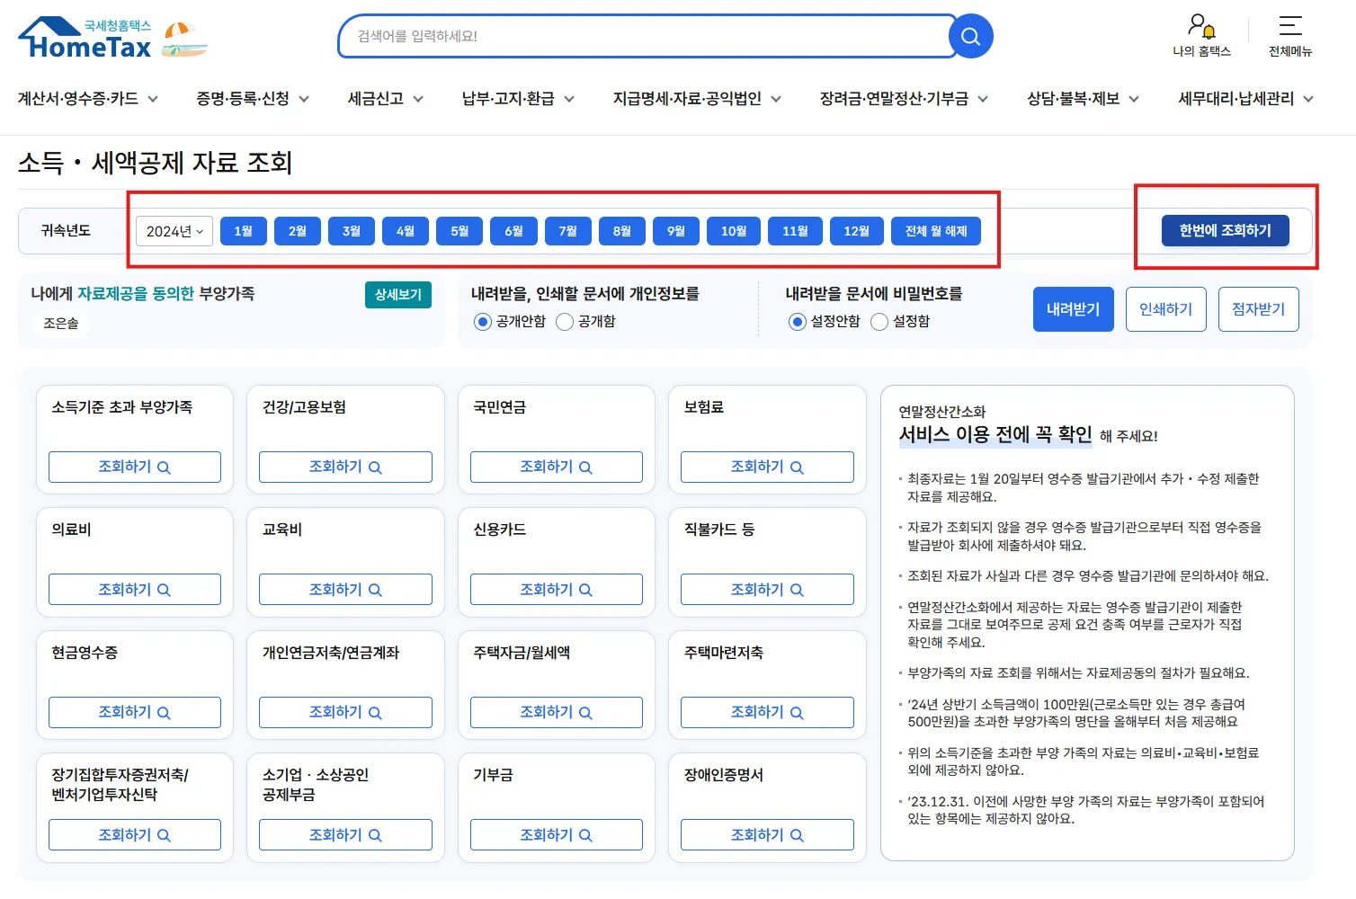Toggle the 2월 month button

(298, 231)
